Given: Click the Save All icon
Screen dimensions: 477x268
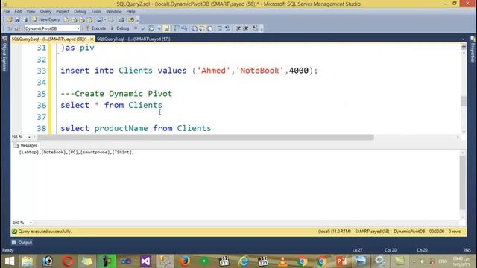Looking at the screenshot, I should coord(25,20).
